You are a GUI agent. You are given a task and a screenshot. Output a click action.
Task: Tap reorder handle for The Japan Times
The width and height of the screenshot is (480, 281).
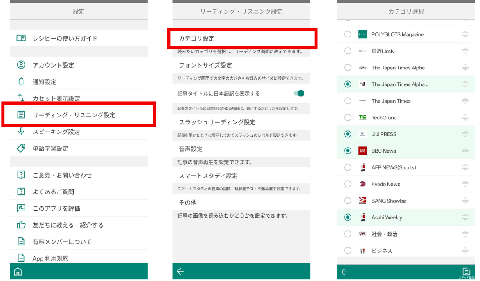[x=465, y=101]
